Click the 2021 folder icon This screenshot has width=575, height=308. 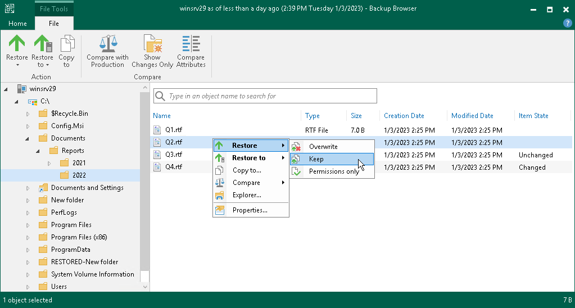(x=64, y=162)
